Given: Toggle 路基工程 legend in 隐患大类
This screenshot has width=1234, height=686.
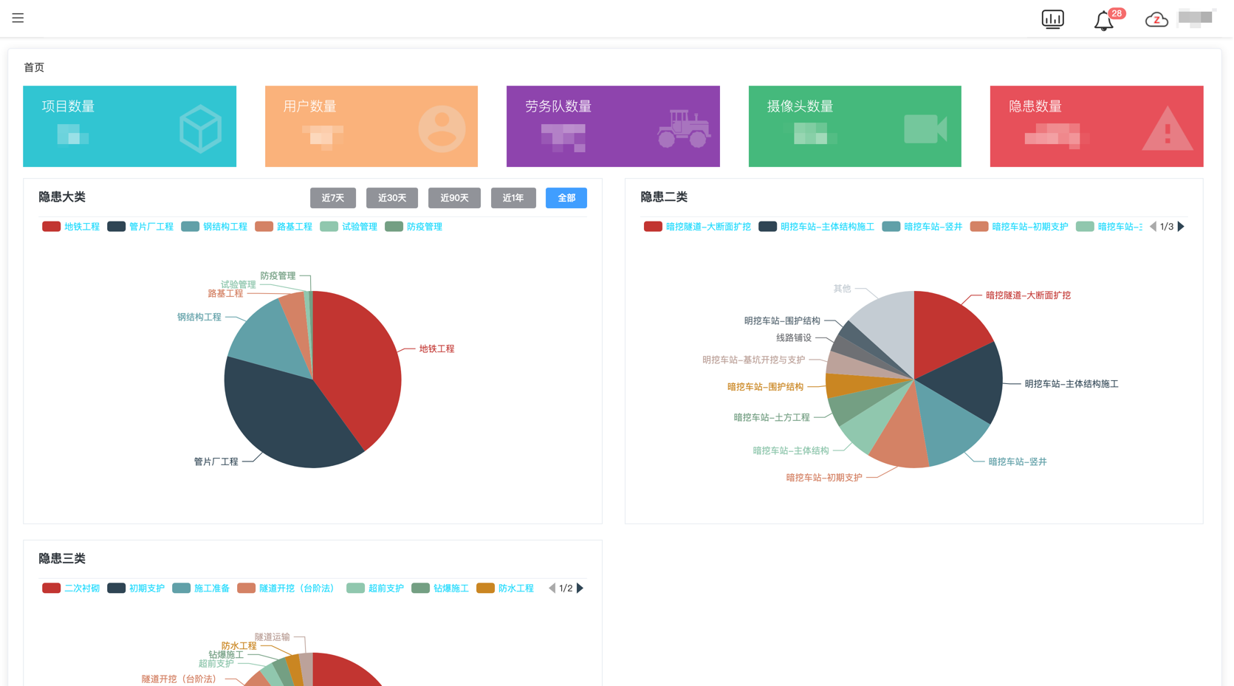Looking at the screenshot, I should [x=284, y=227].
